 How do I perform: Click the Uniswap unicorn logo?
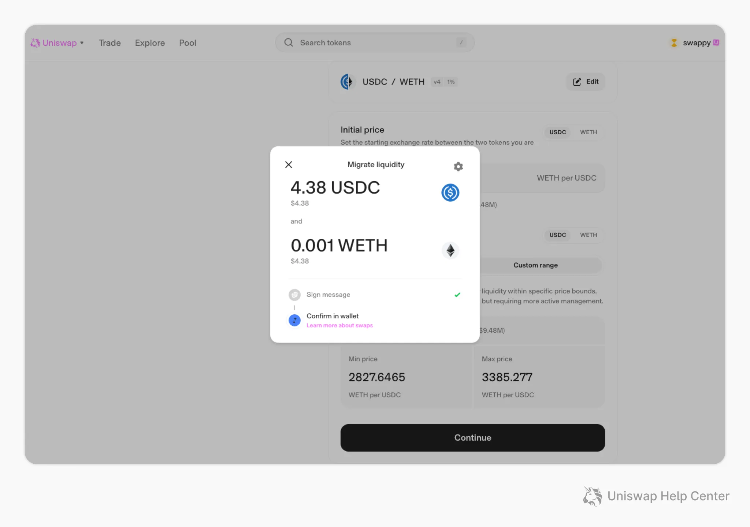pyautogui.click(x=35, y=43)
